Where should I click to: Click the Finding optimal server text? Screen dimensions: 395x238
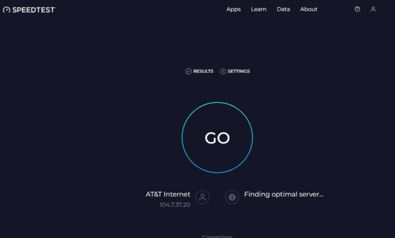(x=284, y=194)
